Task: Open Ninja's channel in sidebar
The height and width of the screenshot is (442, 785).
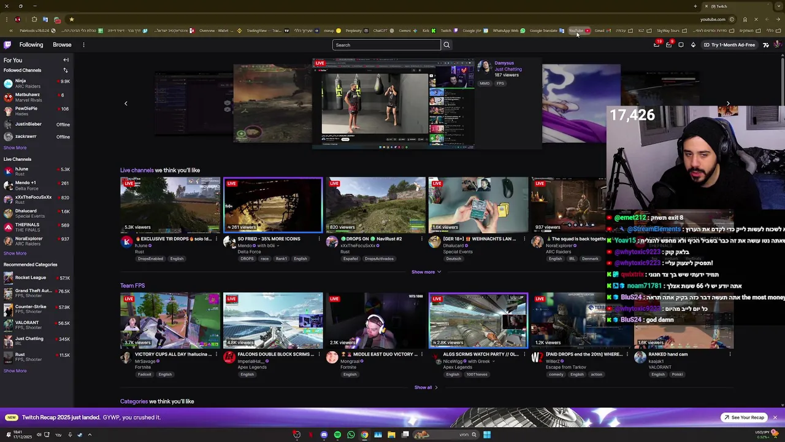Action: click(37, 83)
